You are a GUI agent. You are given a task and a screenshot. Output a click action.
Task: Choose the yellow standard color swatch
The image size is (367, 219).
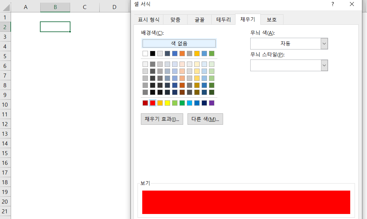pos(167,103)
